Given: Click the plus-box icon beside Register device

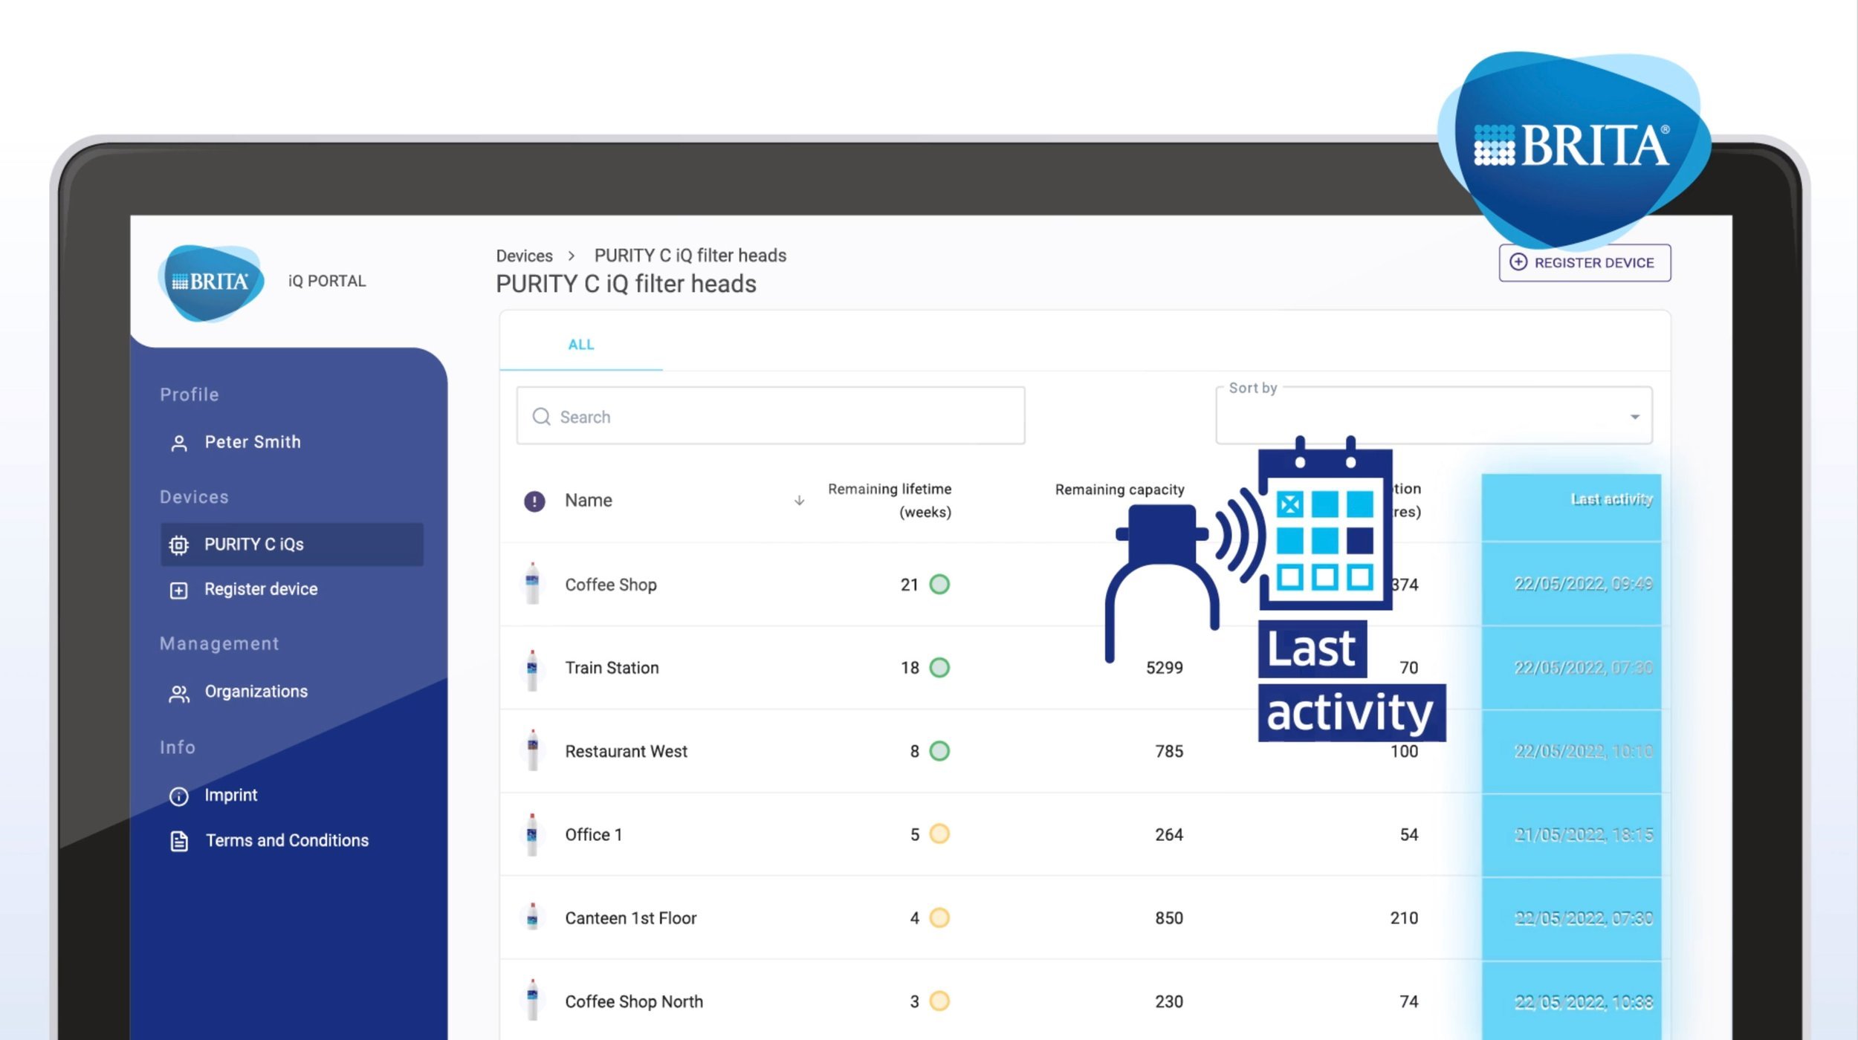Looking at the screenshot, I should click(x=178, y=591).
